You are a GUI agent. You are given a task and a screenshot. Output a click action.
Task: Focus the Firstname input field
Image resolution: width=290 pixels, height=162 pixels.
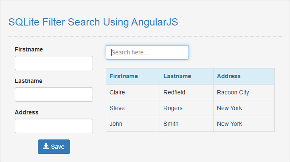(54, 63)
